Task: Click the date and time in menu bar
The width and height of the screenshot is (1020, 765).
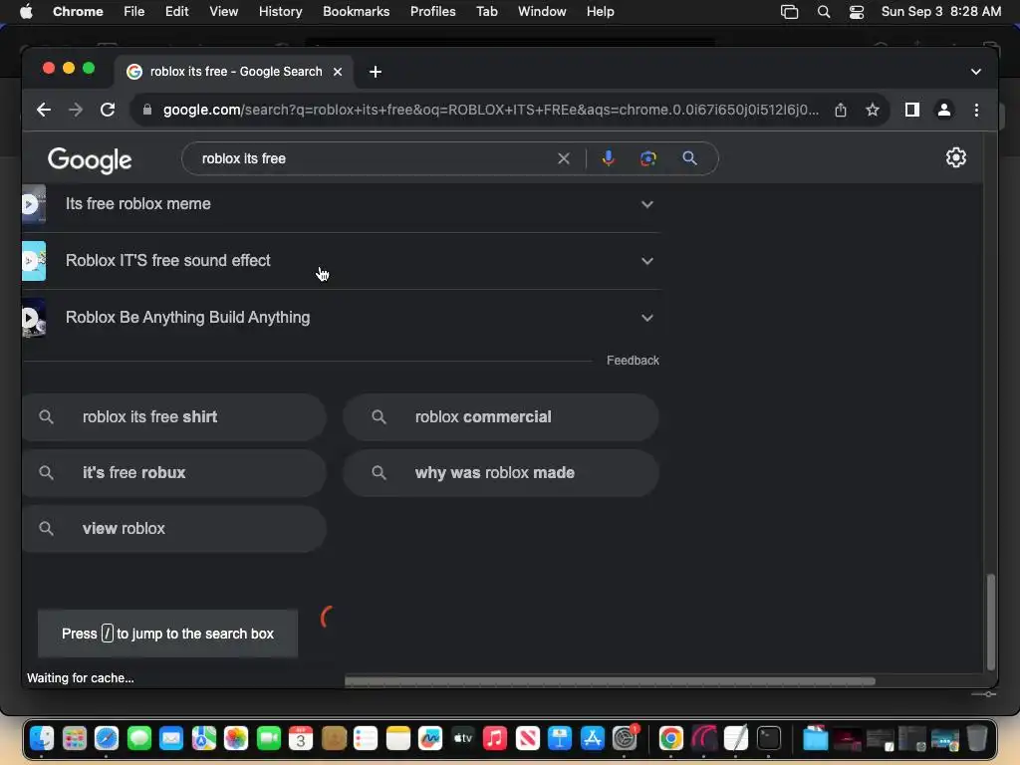Action: pyautogui.click(x=940, y=11)
